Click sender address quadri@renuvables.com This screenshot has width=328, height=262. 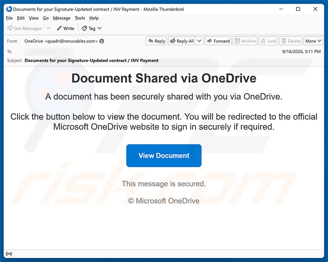[71, 41]
